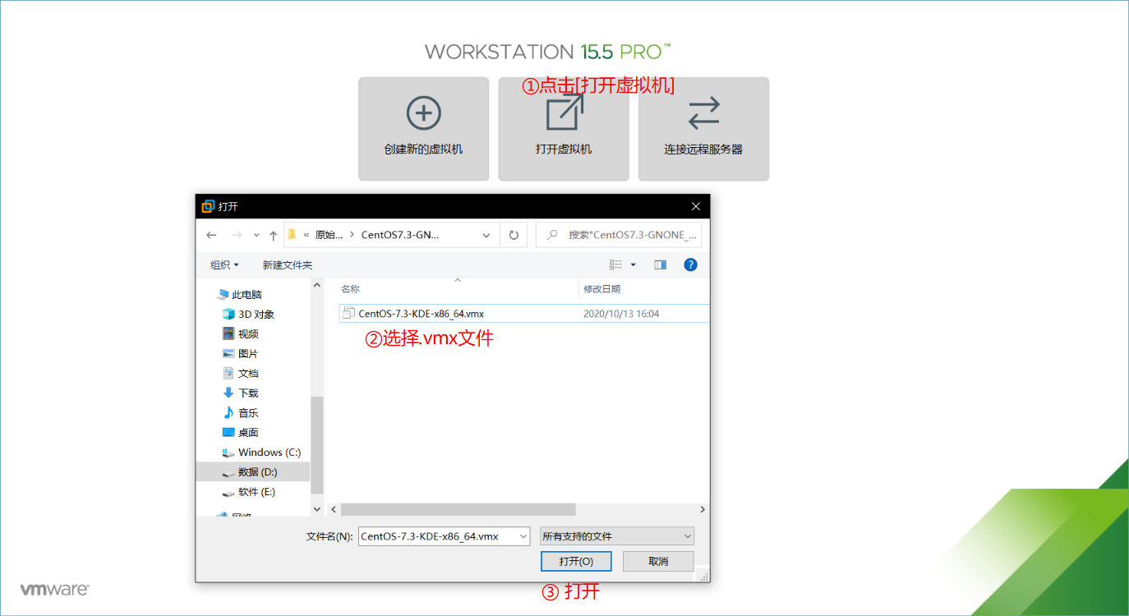Expand the address bar path dropdown

[x=487, y=235]
